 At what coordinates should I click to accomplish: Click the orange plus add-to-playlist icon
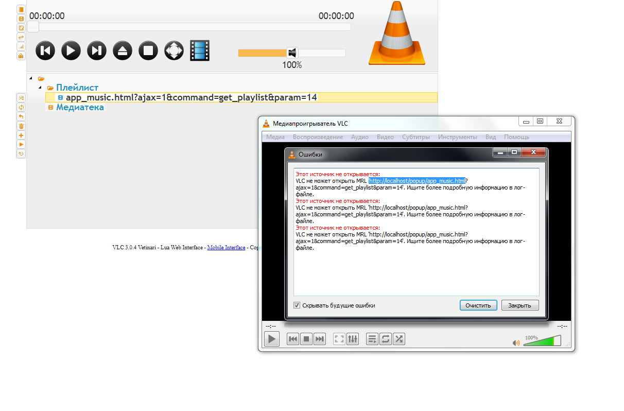21,135
